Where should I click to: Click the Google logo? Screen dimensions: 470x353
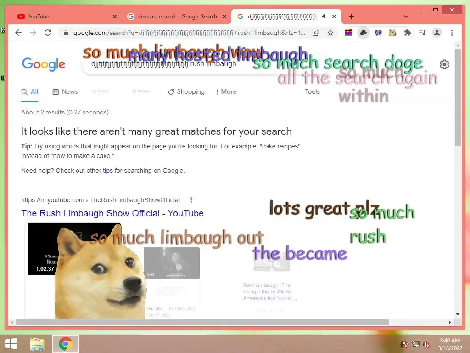[44, 64]
